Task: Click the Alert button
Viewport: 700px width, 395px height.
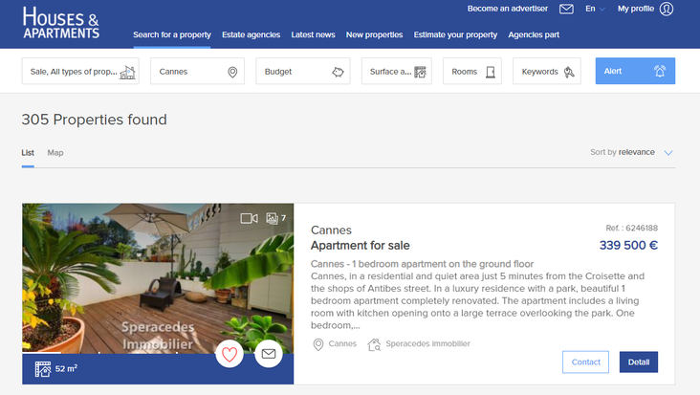Action: [x=635, y=71]
